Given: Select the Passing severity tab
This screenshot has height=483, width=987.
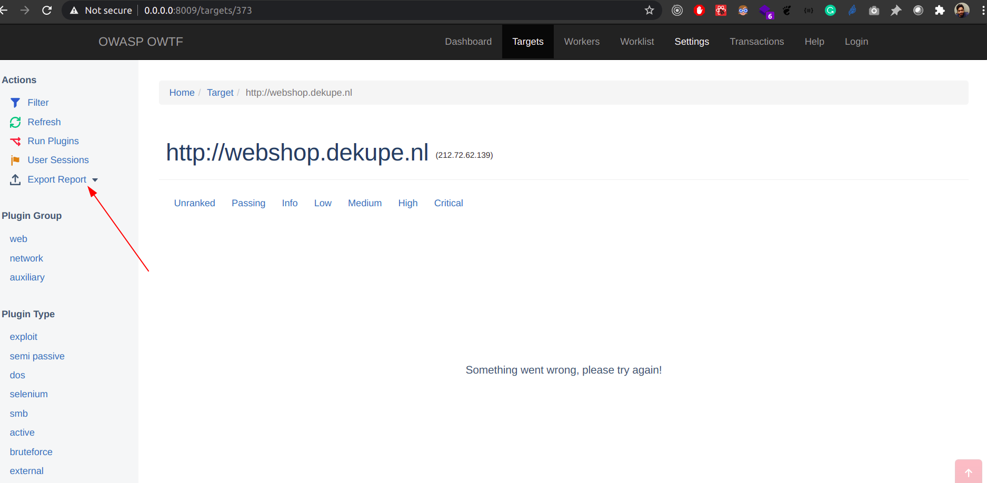Looking at the screenshot, I should coord(248,203).
